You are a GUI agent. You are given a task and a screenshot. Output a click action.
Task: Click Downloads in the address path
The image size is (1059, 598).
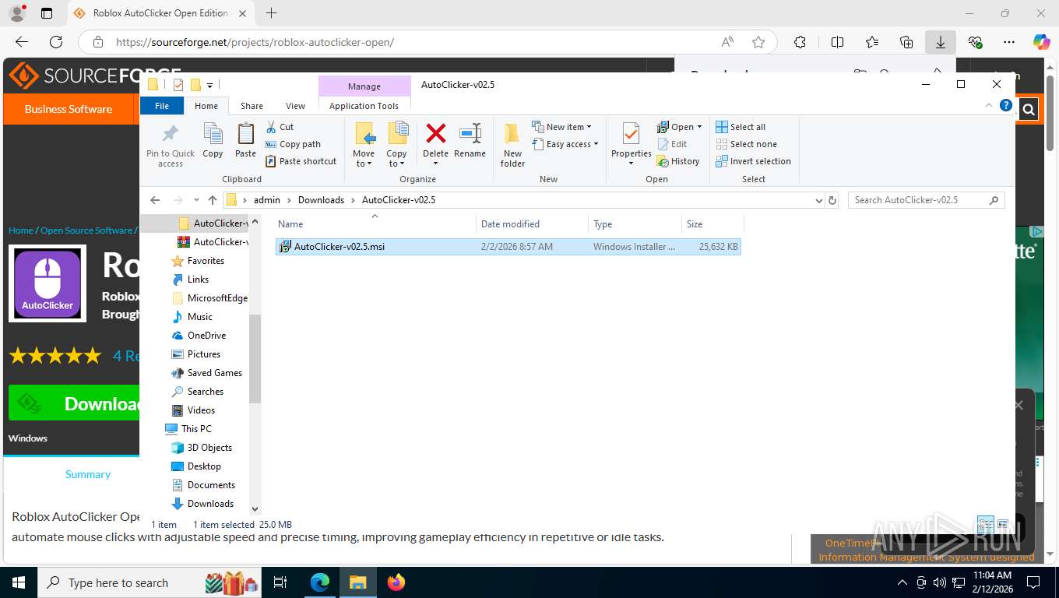click(321, 200)
